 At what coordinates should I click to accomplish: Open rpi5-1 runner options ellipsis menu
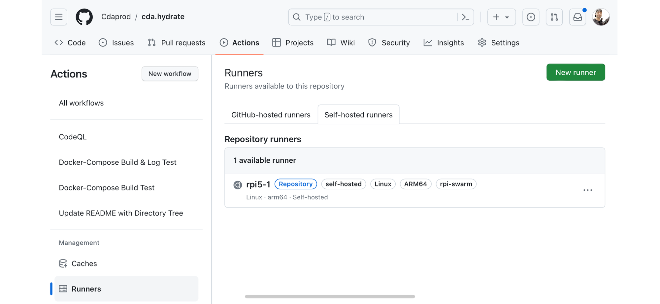(587, 190)
